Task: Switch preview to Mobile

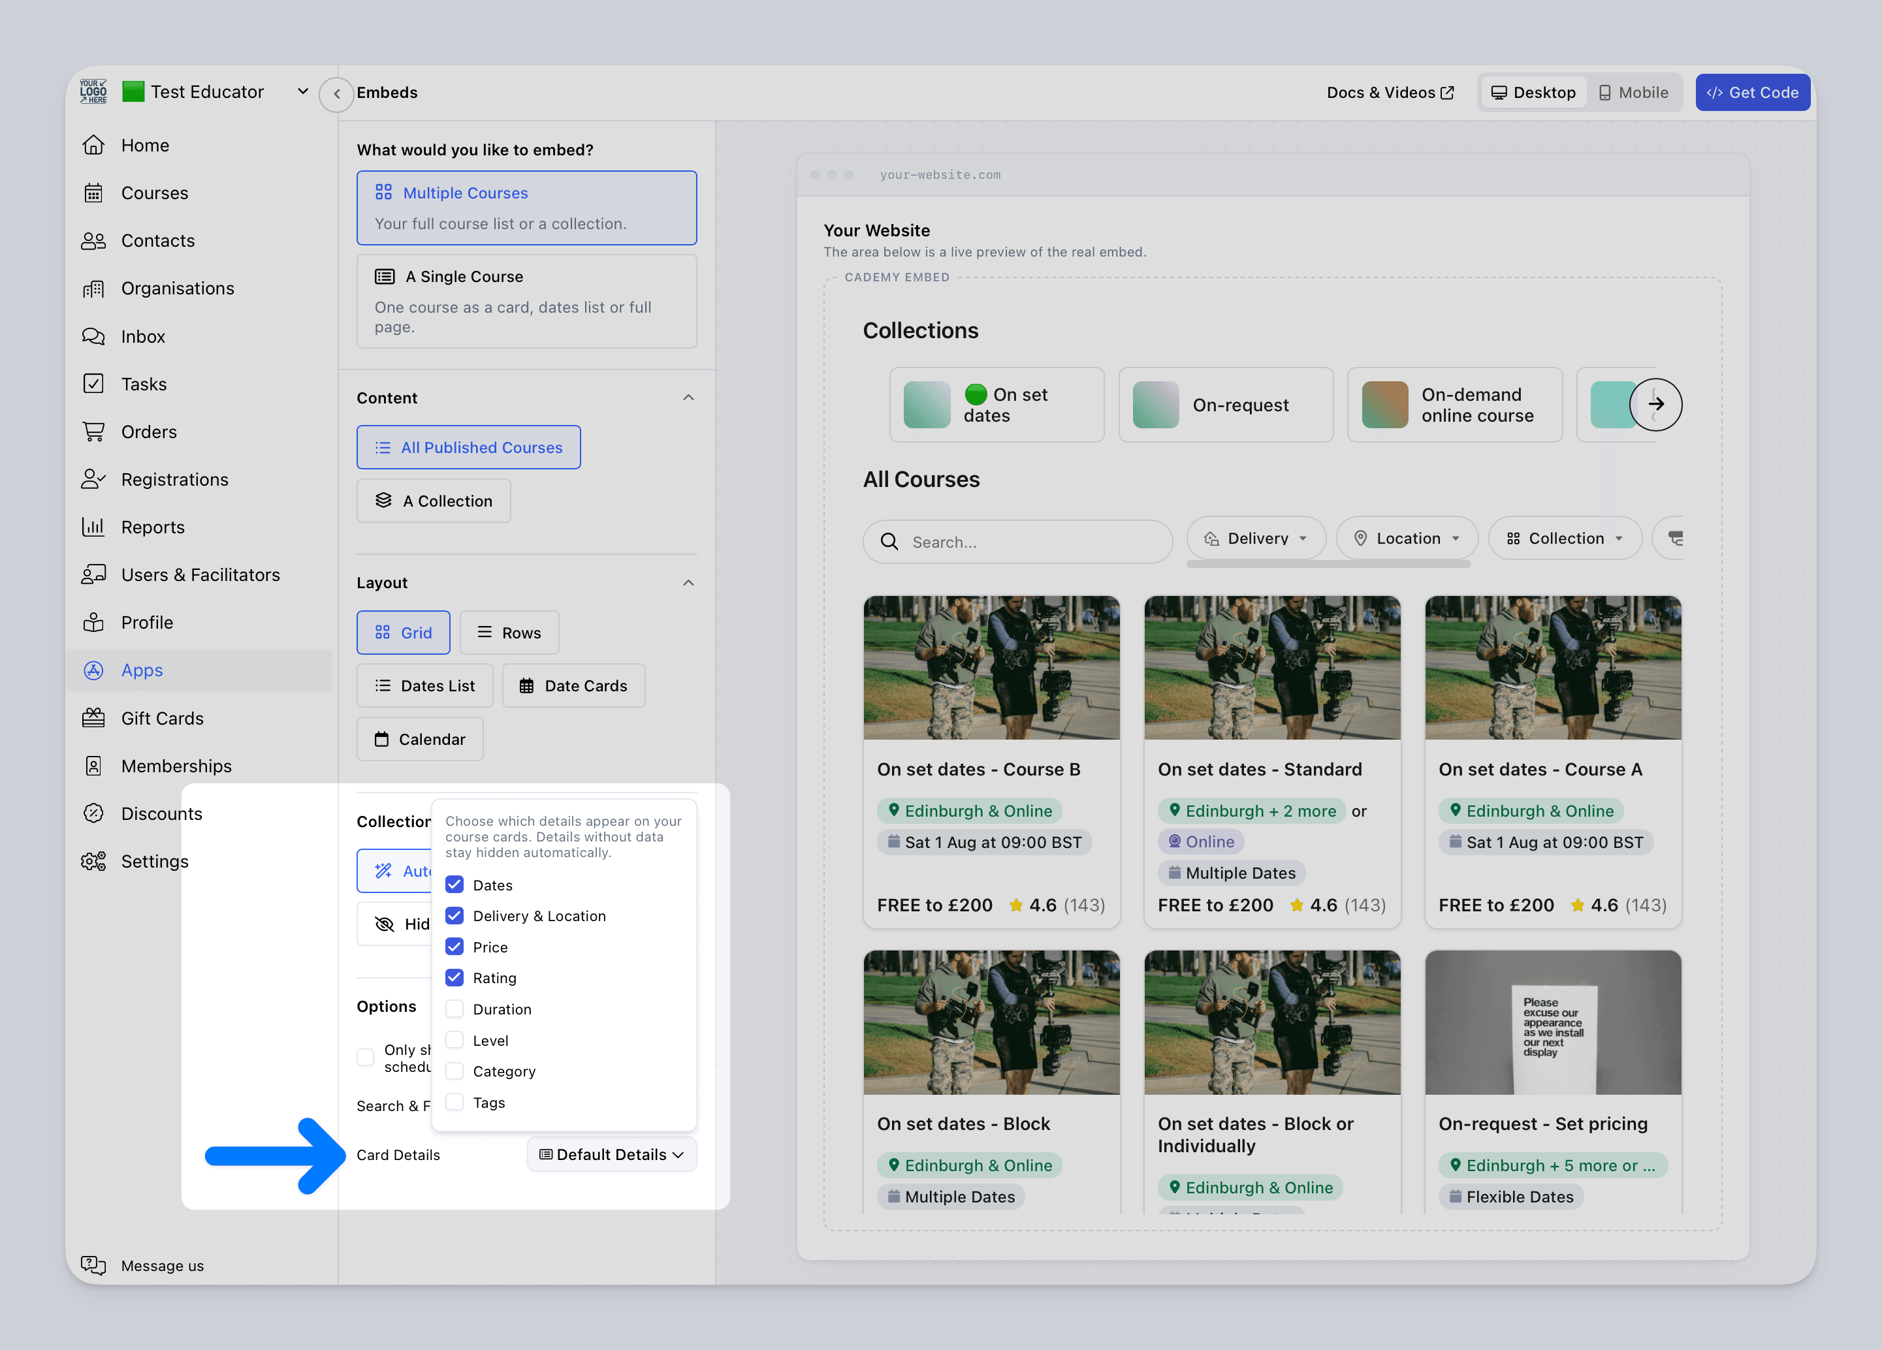Action: (1633, 93)
